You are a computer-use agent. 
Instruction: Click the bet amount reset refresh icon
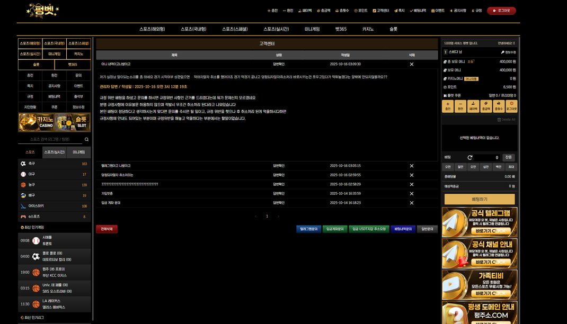click(469, 157)
